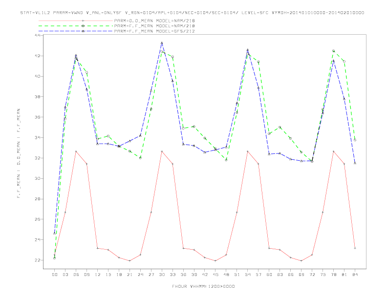This screenshot has height=299, width=387.
Task: Click x-axis tick label 06
Action: pyautogui.click(x=76, y=275)
